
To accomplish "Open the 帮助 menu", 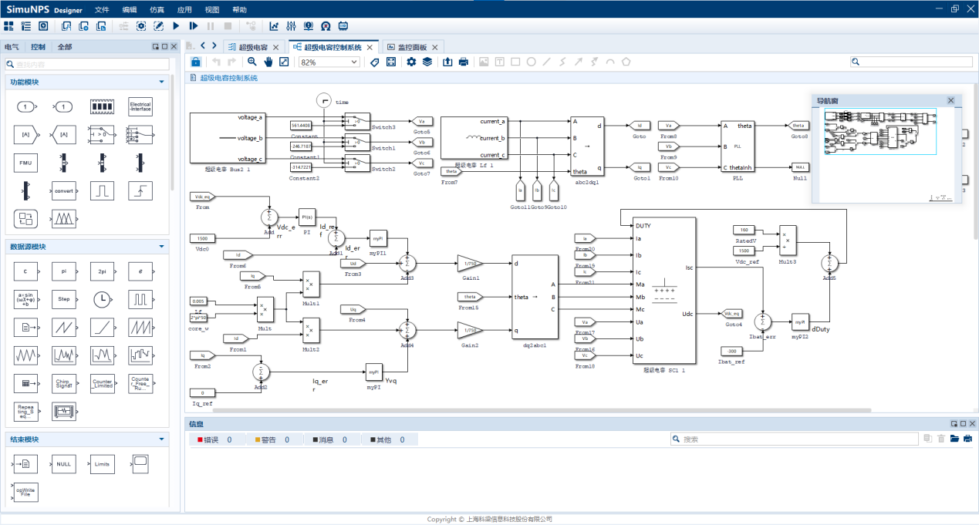I will tap(240, 9).
